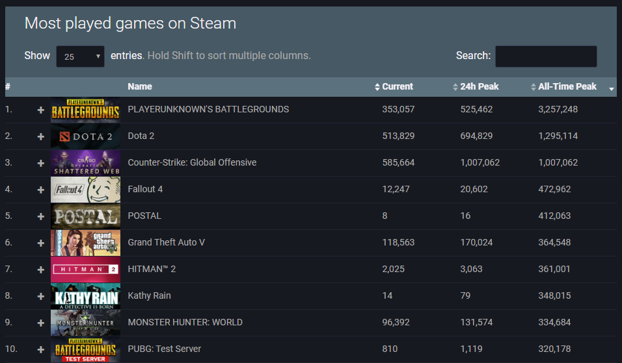Sort table by Current players column

coord(397,87)
